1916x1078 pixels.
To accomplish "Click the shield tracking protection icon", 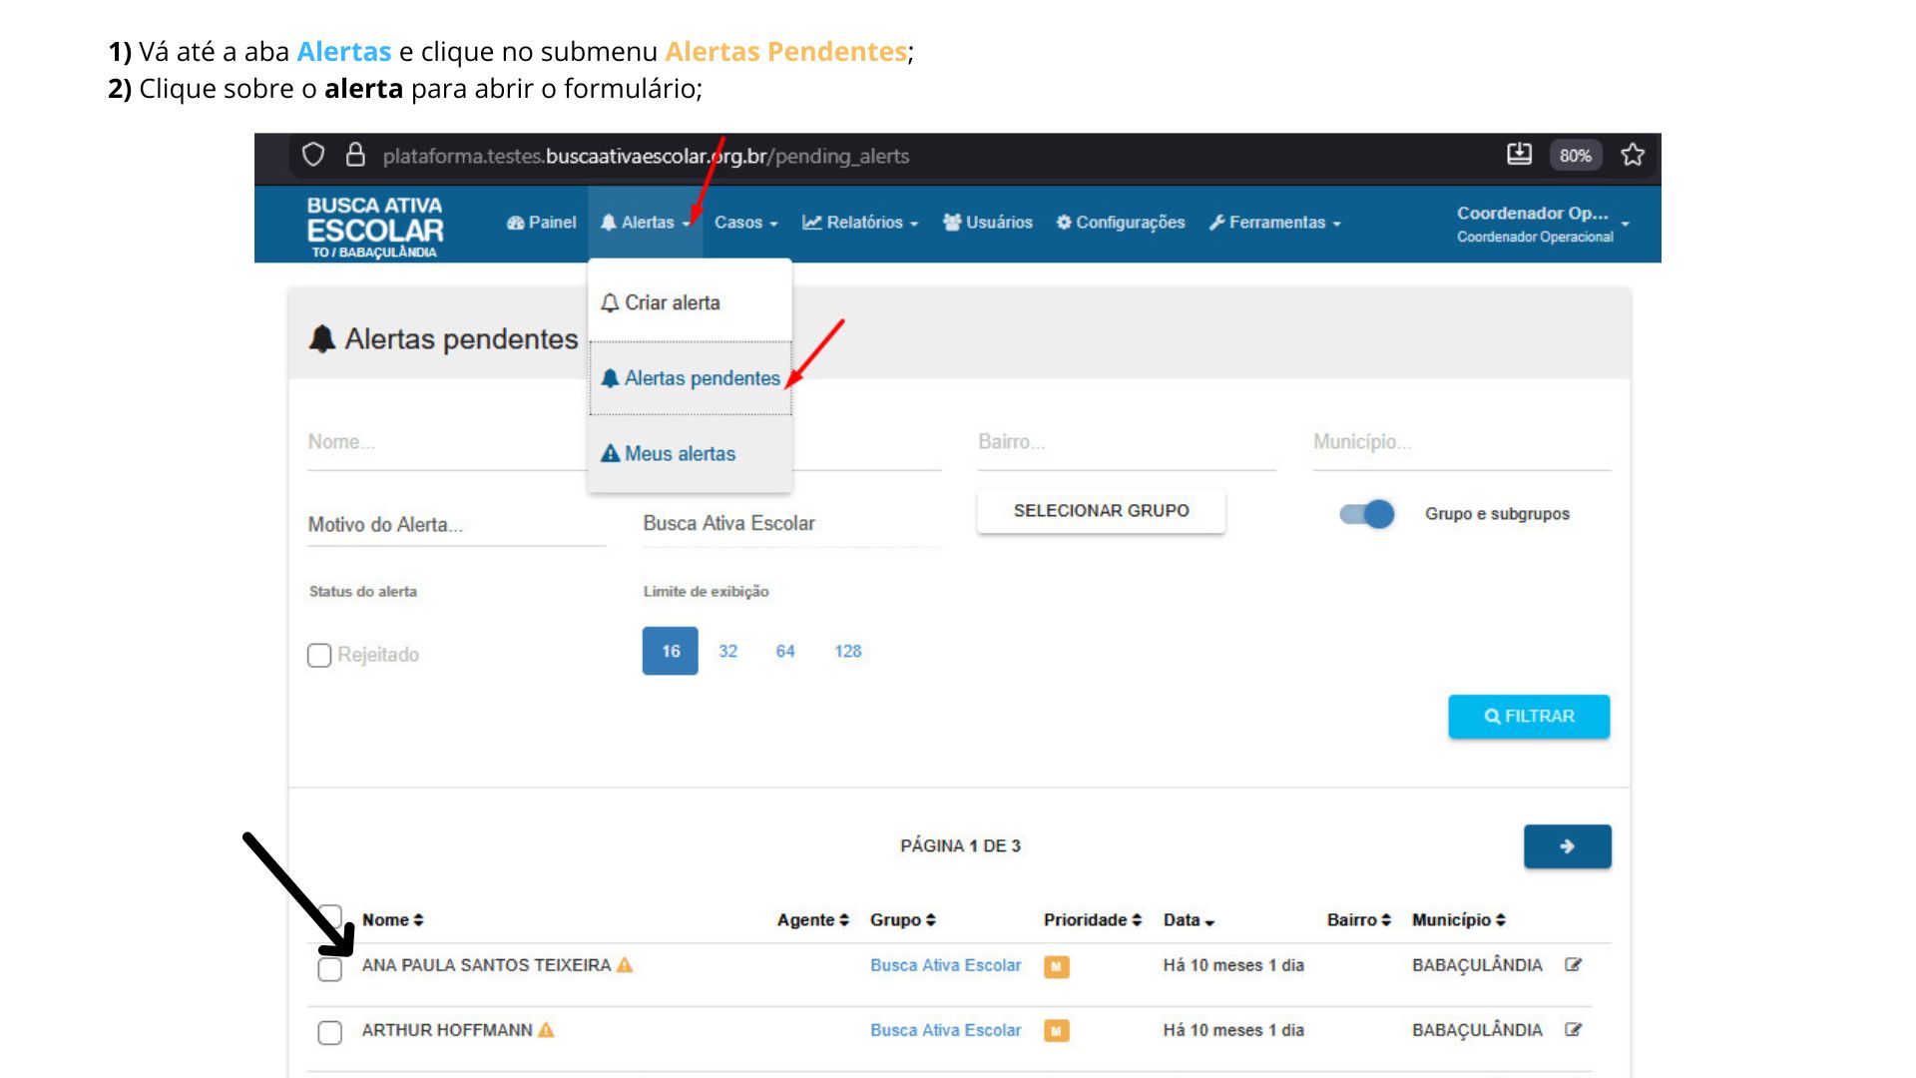I will click(313, 155).
